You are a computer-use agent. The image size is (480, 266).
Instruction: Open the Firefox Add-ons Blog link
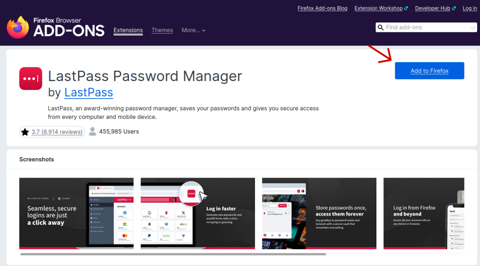pyautogui.click(x=322, y=8)
